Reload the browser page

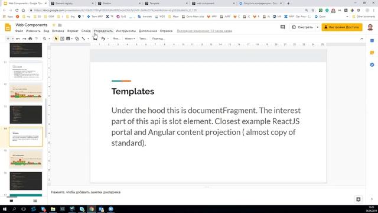[17, 11]
